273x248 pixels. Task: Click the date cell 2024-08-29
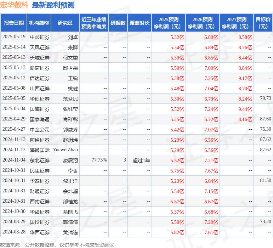point(14,222)
